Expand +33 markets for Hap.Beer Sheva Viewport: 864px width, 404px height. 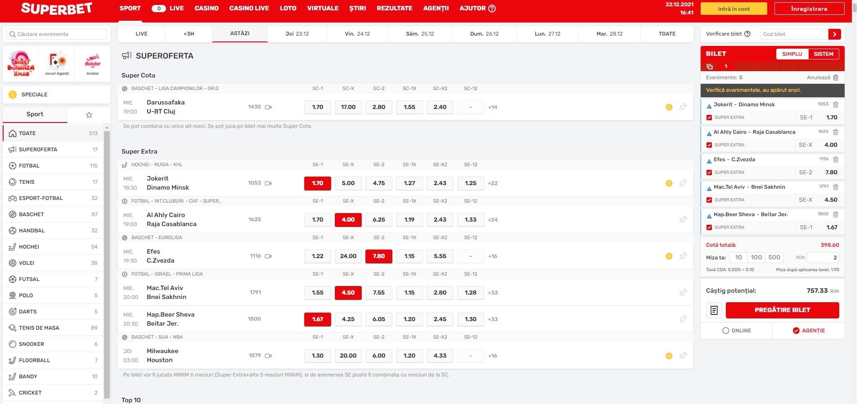click(x=493, y=319)
